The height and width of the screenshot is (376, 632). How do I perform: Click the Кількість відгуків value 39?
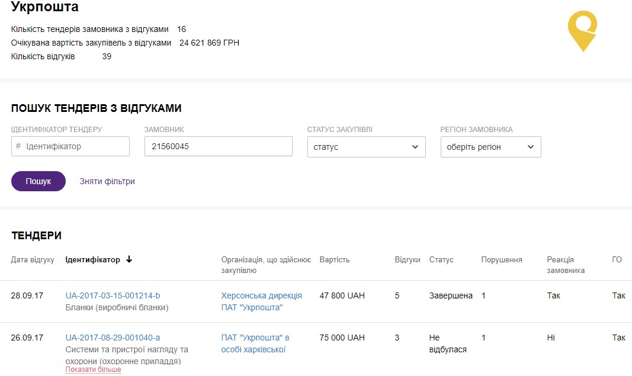coord(107,56)
